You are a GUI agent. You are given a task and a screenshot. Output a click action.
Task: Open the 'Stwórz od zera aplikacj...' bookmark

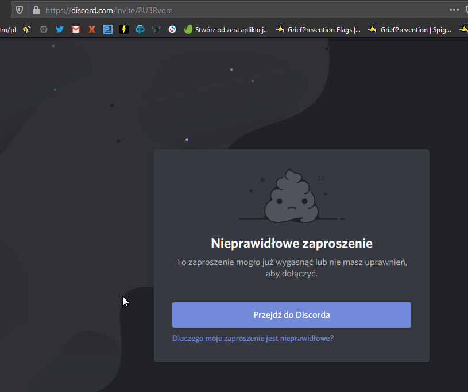(226, 29)
